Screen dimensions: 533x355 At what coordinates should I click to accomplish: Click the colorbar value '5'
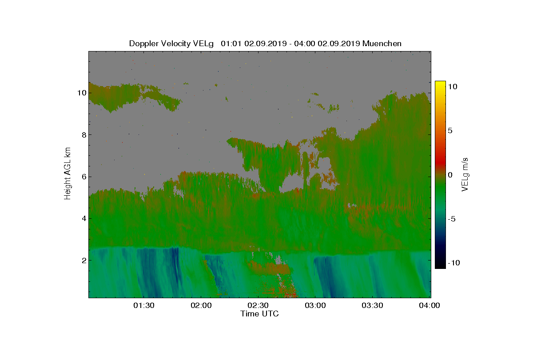click(x=450, y=131)
